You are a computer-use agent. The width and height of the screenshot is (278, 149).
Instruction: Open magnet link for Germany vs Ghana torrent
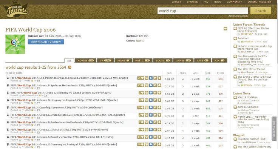click(x=155, y=93)
